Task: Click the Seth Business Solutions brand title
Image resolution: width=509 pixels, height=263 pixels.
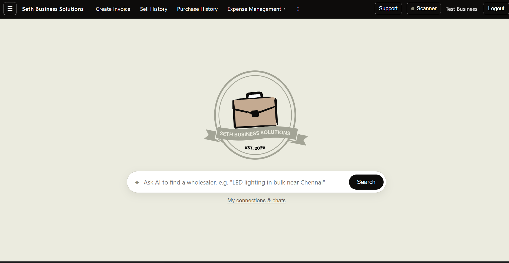Action: click(x=53, y=9)
